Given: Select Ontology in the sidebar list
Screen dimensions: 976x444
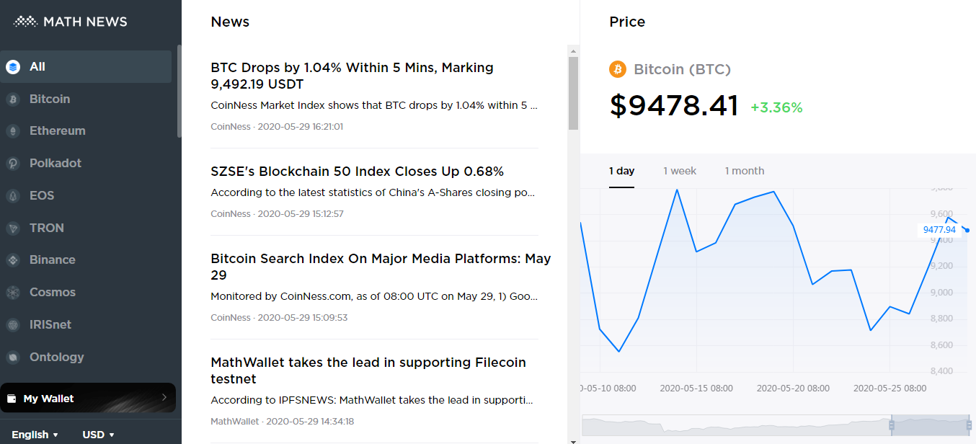Looking at the screenshot, I should tap(56, 357).
